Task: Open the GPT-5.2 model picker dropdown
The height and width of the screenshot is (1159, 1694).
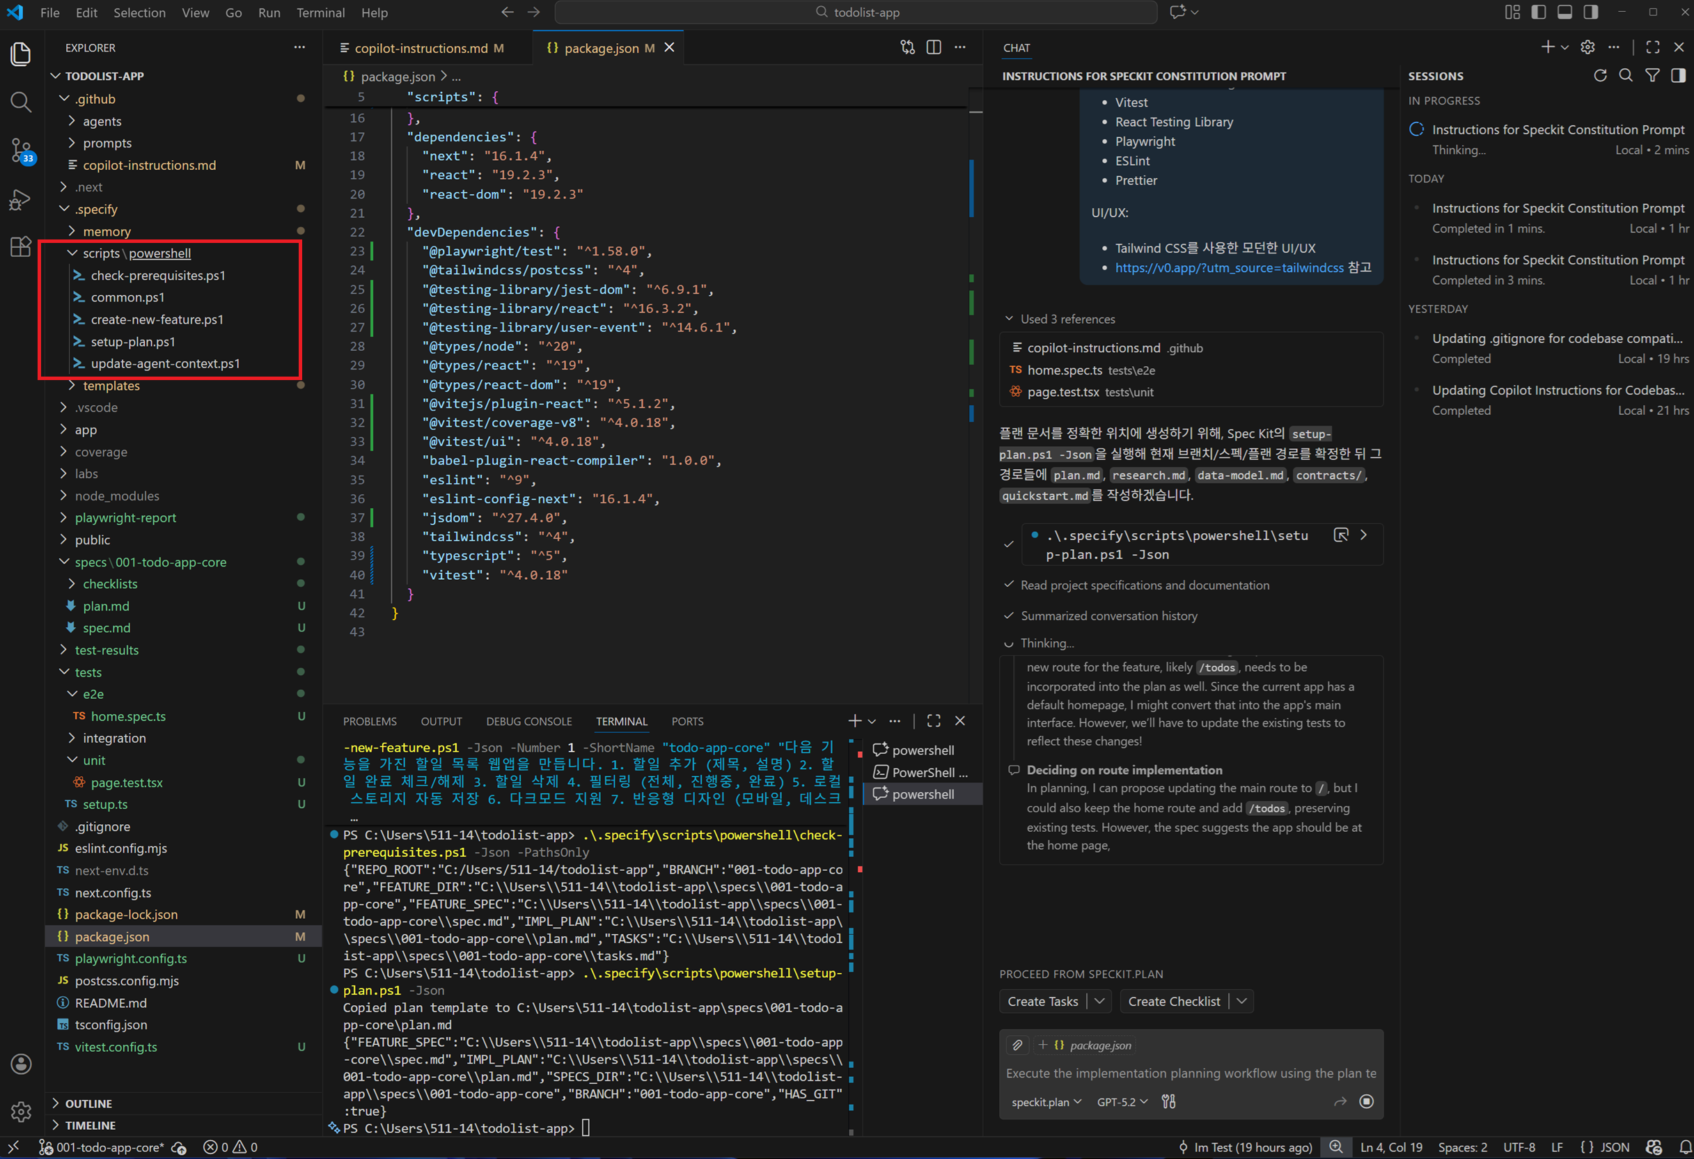Action: click(1122, 1101)
